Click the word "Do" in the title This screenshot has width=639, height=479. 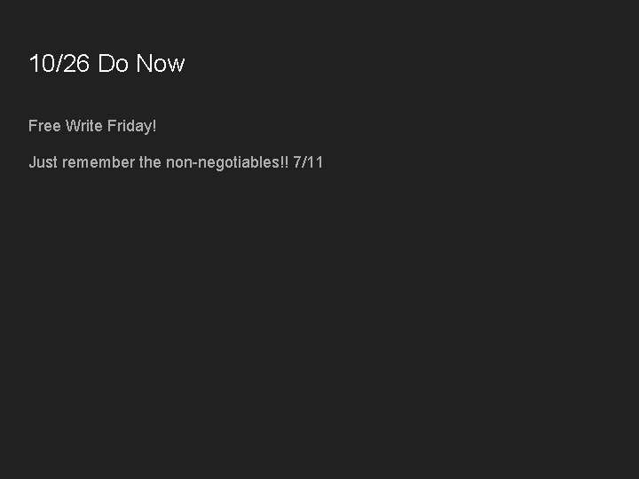tap(114, 64)
